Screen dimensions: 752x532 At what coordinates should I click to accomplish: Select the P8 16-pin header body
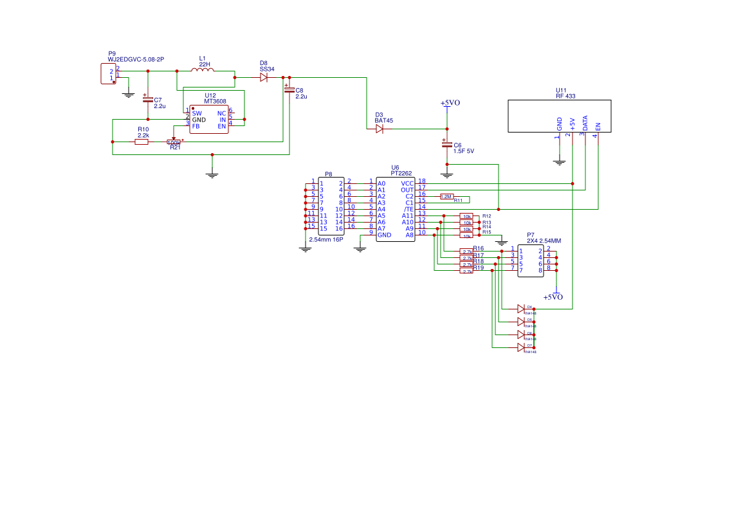pyautogui.click(x=331, y=206)
